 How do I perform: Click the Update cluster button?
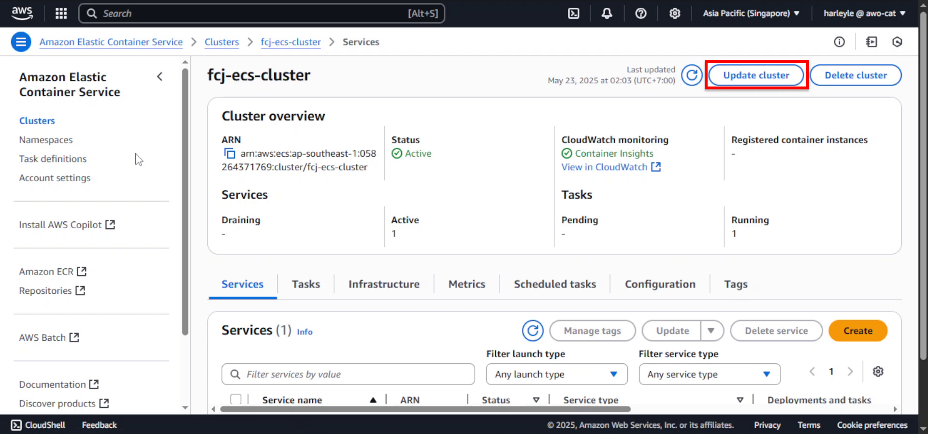(756, 75)
